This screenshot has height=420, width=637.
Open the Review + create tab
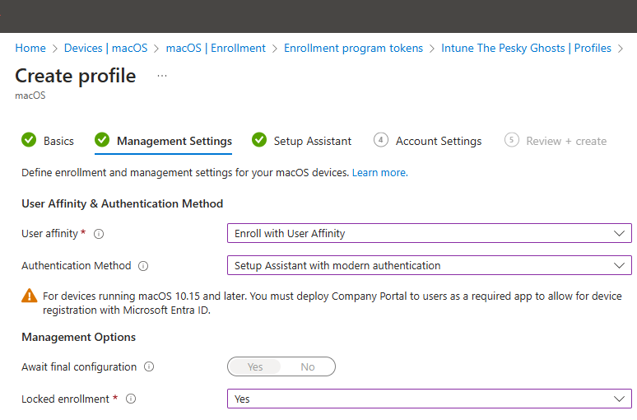(565, 141)
